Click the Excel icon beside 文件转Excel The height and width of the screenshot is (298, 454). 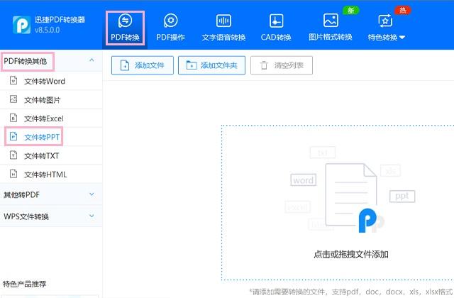click(x=13, y=118)
